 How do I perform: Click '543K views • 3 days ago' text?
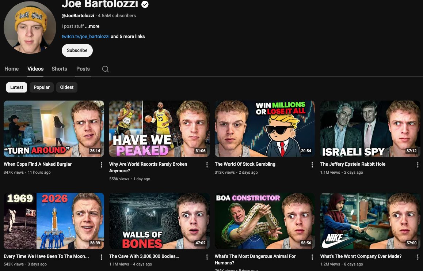[25, 264]
